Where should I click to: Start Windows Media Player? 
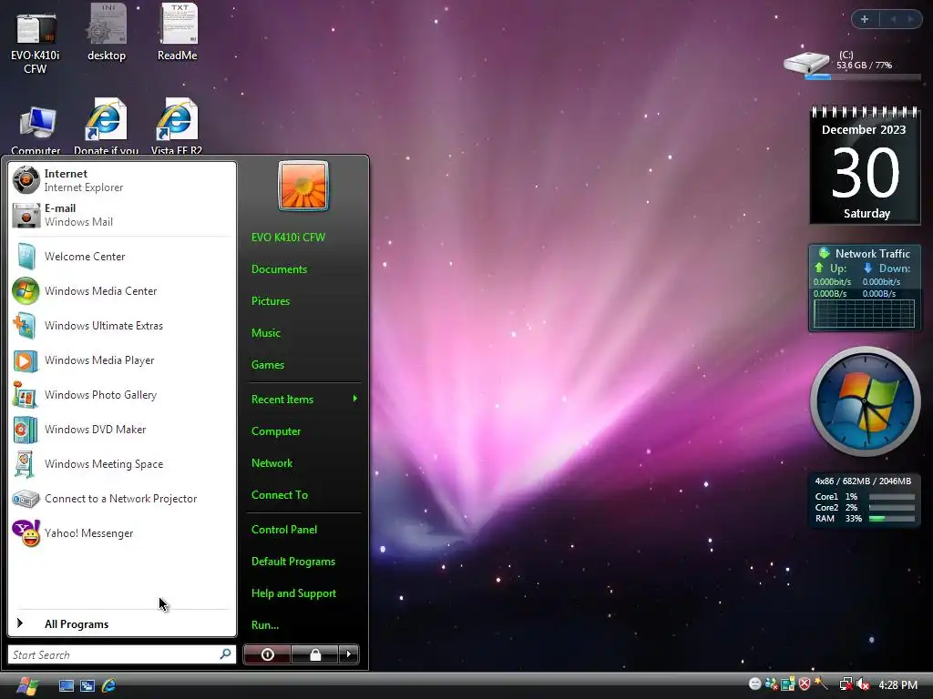(x=122, y=360)
